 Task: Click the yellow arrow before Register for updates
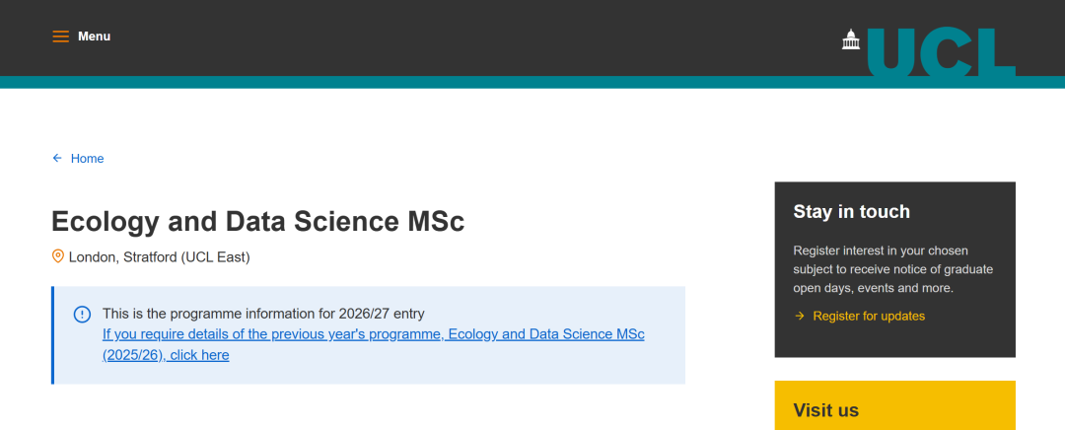(x=799, y=317)
